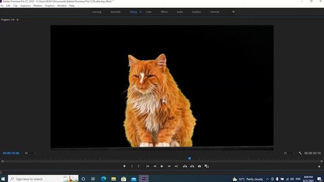This screenshot has width=324, height=182.
Task: Open the Mail app from taskbar
Action: point(134,179)
